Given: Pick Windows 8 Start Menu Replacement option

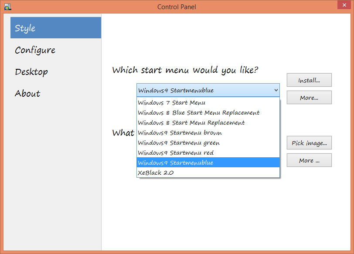Looking at the screenshot, I should tap(208, 122).
